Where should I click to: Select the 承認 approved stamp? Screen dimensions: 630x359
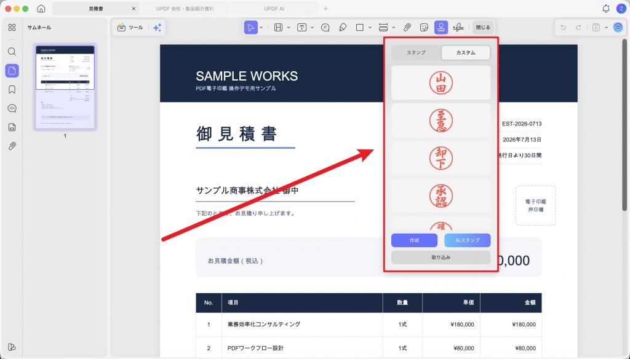pos(441,195)
